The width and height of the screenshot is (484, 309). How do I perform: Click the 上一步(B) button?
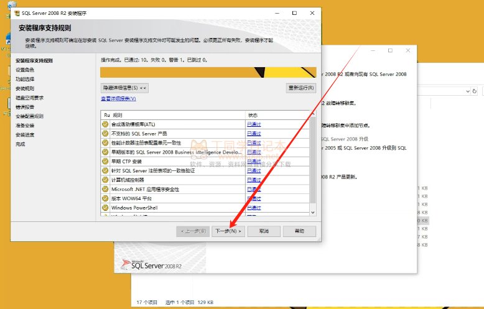pos(193,231)
